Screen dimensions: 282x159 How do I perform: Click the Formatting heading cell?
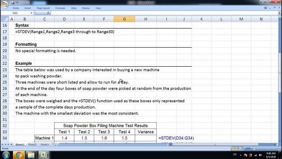click(26, 44)
